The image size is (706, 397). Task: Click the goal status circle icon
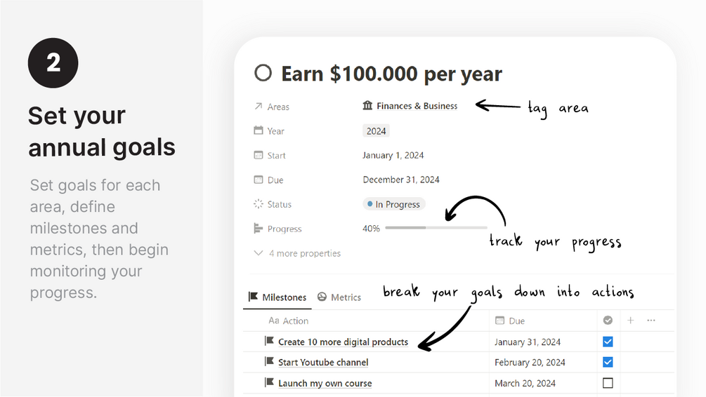coord(263,73)
